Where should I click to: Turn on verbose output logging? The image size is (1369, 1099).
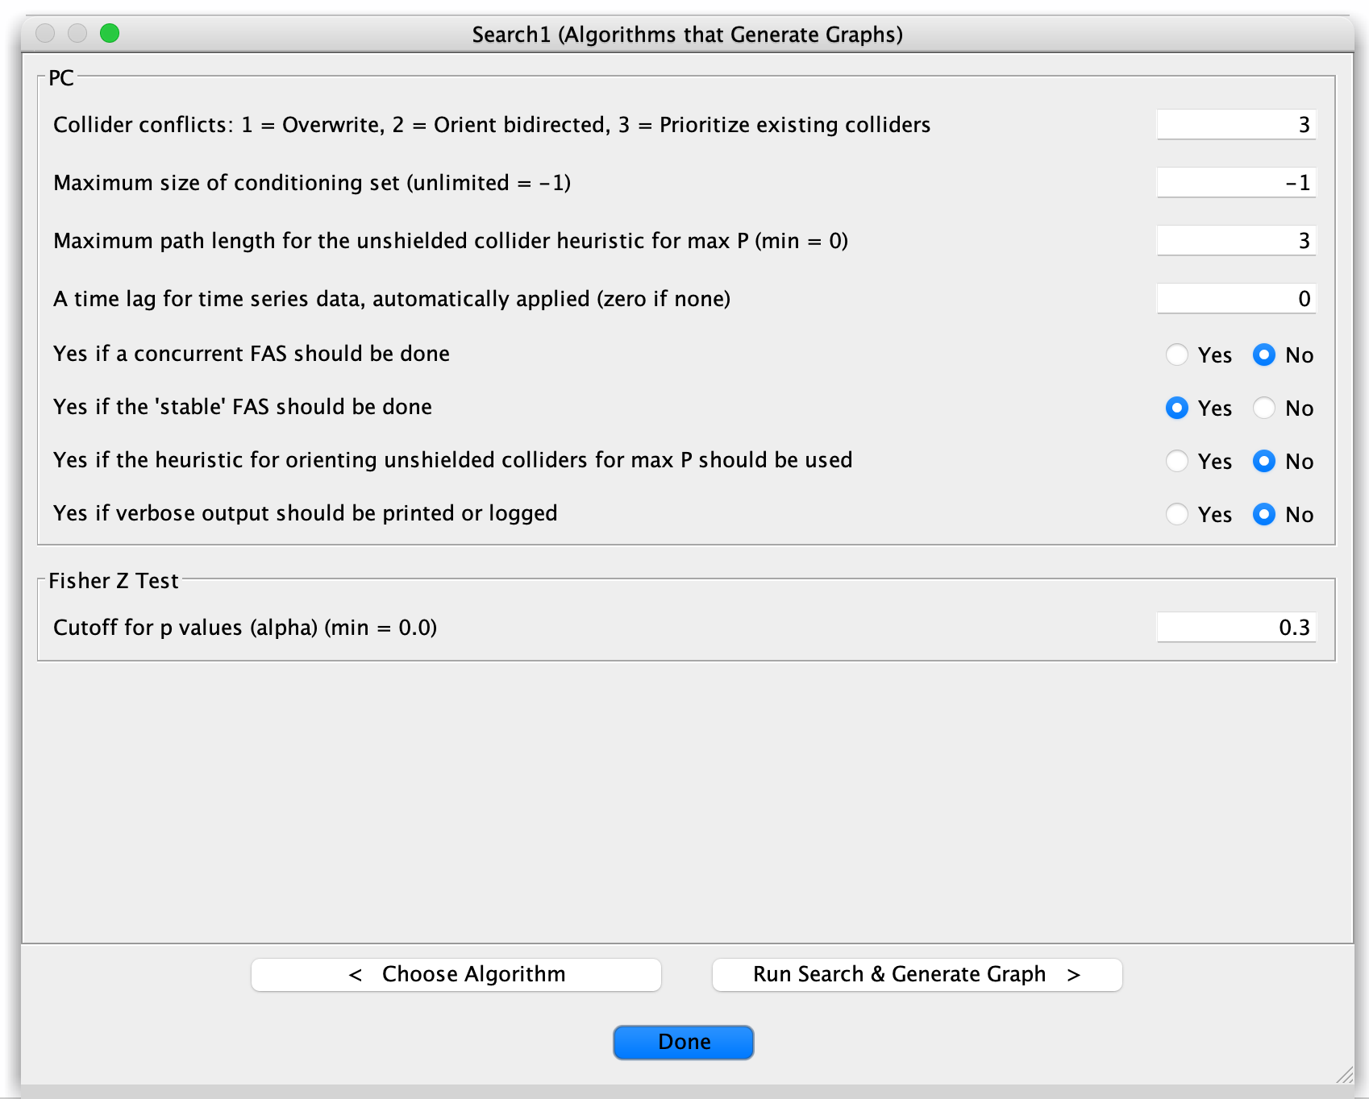1177,514
